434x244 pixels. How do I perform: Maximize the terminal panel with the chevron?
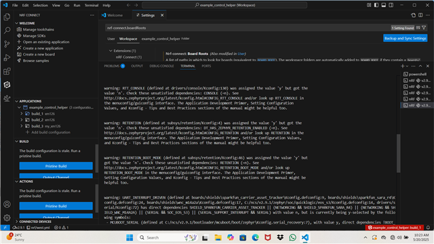click(420, 66)
